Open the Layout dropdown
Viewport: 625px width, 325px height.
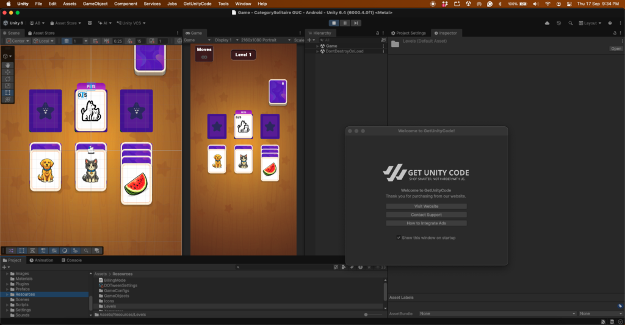(590, 23)
